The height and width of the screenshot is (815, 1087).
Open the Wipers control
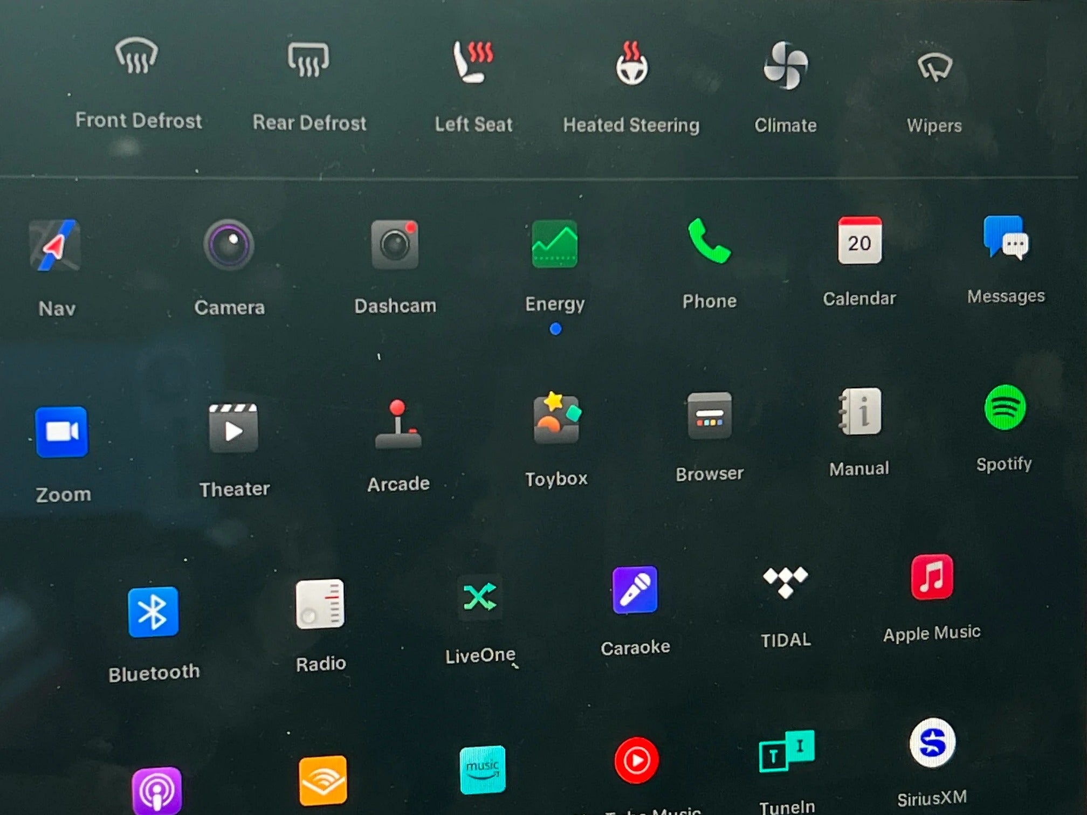(934, 68)
